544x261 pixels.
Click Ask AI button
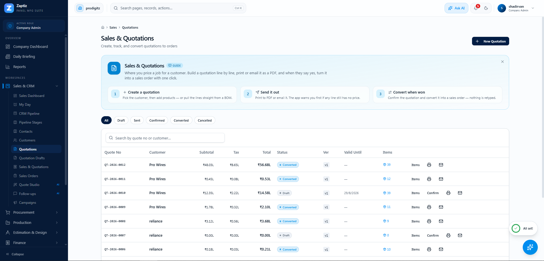point(456,8)
